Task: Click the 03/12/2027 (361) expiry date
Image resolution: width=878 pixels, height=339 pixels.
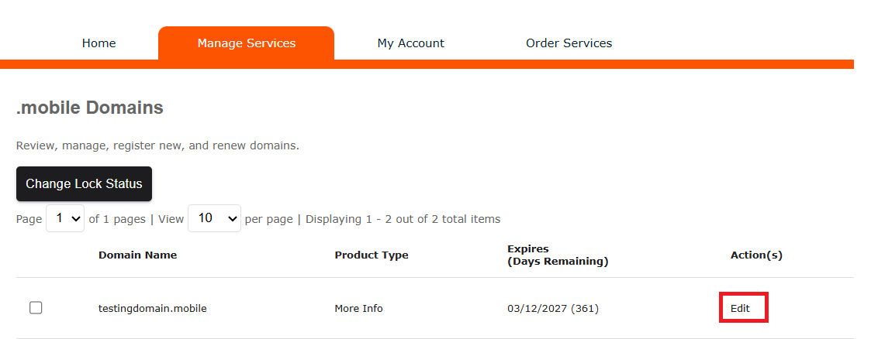Action: tap(552, 308)
